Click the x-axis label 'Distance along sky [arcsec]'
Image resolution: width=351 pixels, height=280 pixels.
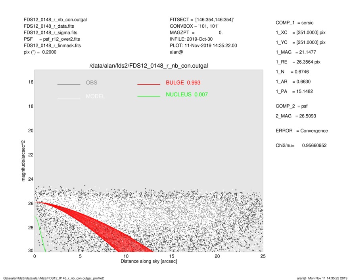click(x=149, y=261)
